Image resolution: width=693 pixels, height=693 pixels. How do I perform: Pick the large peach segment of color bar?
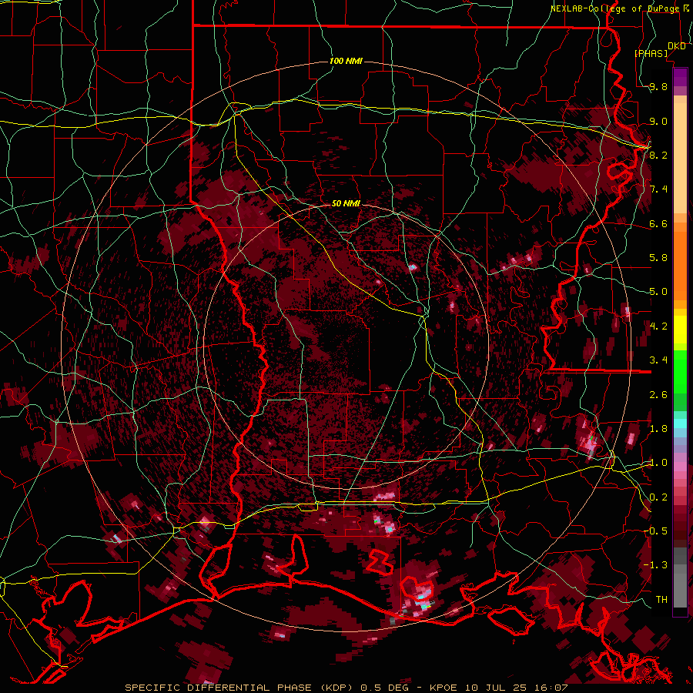coord(680,158)
